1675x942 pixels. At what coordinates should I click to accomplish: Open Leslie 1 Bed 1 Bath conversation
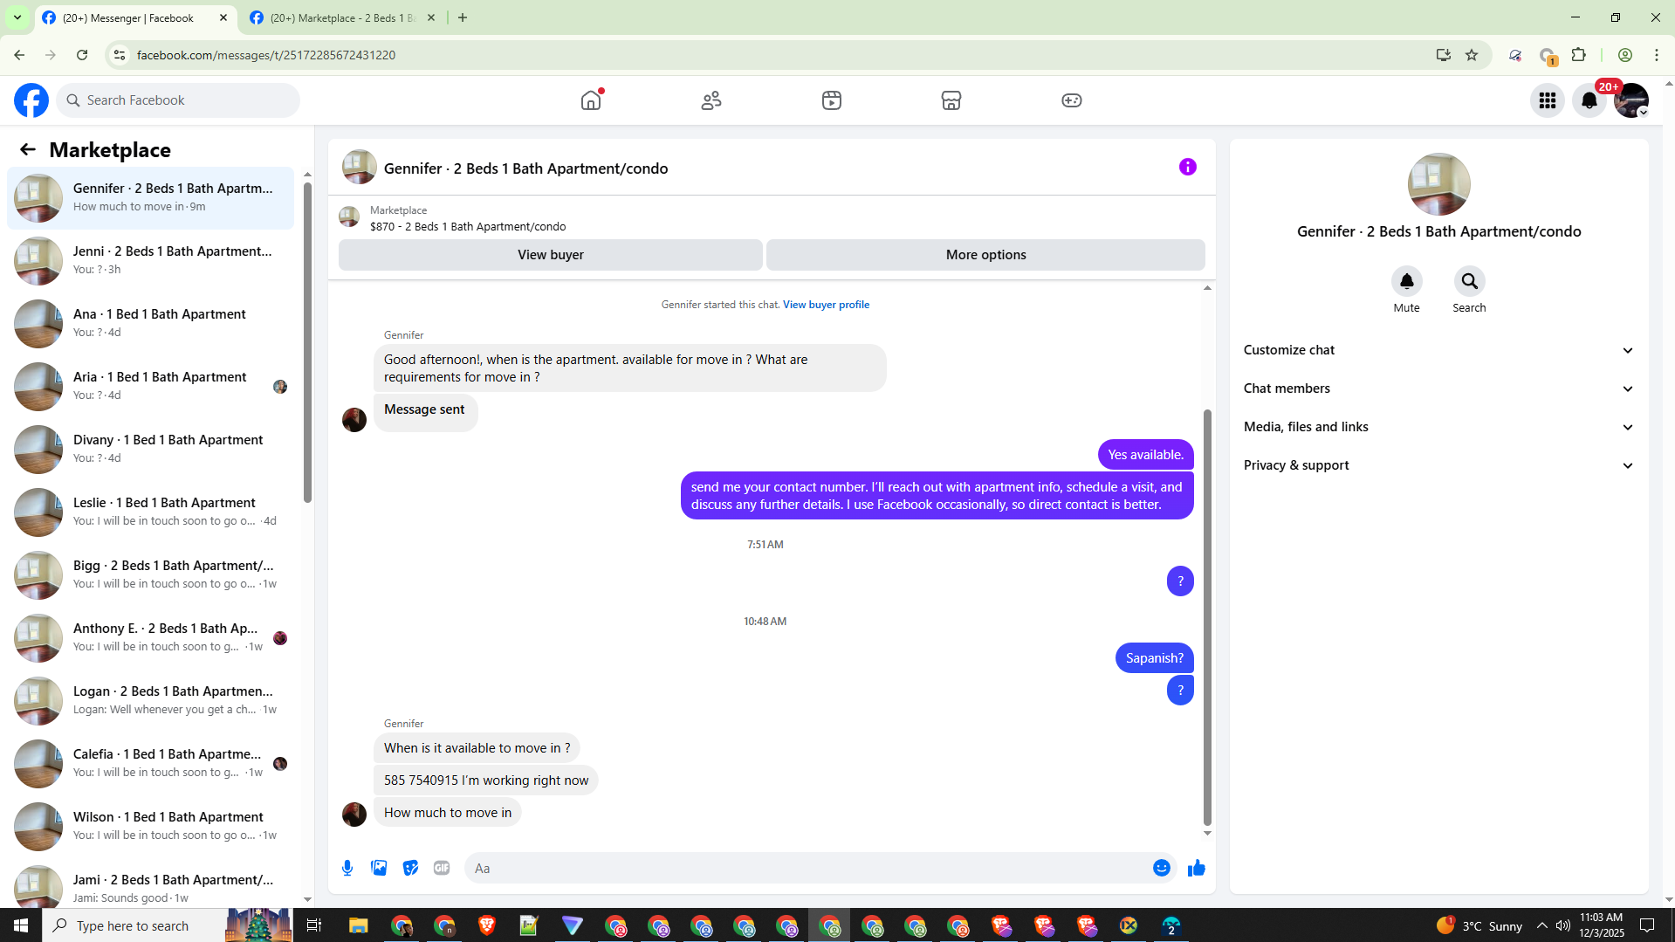click(150, 512)
